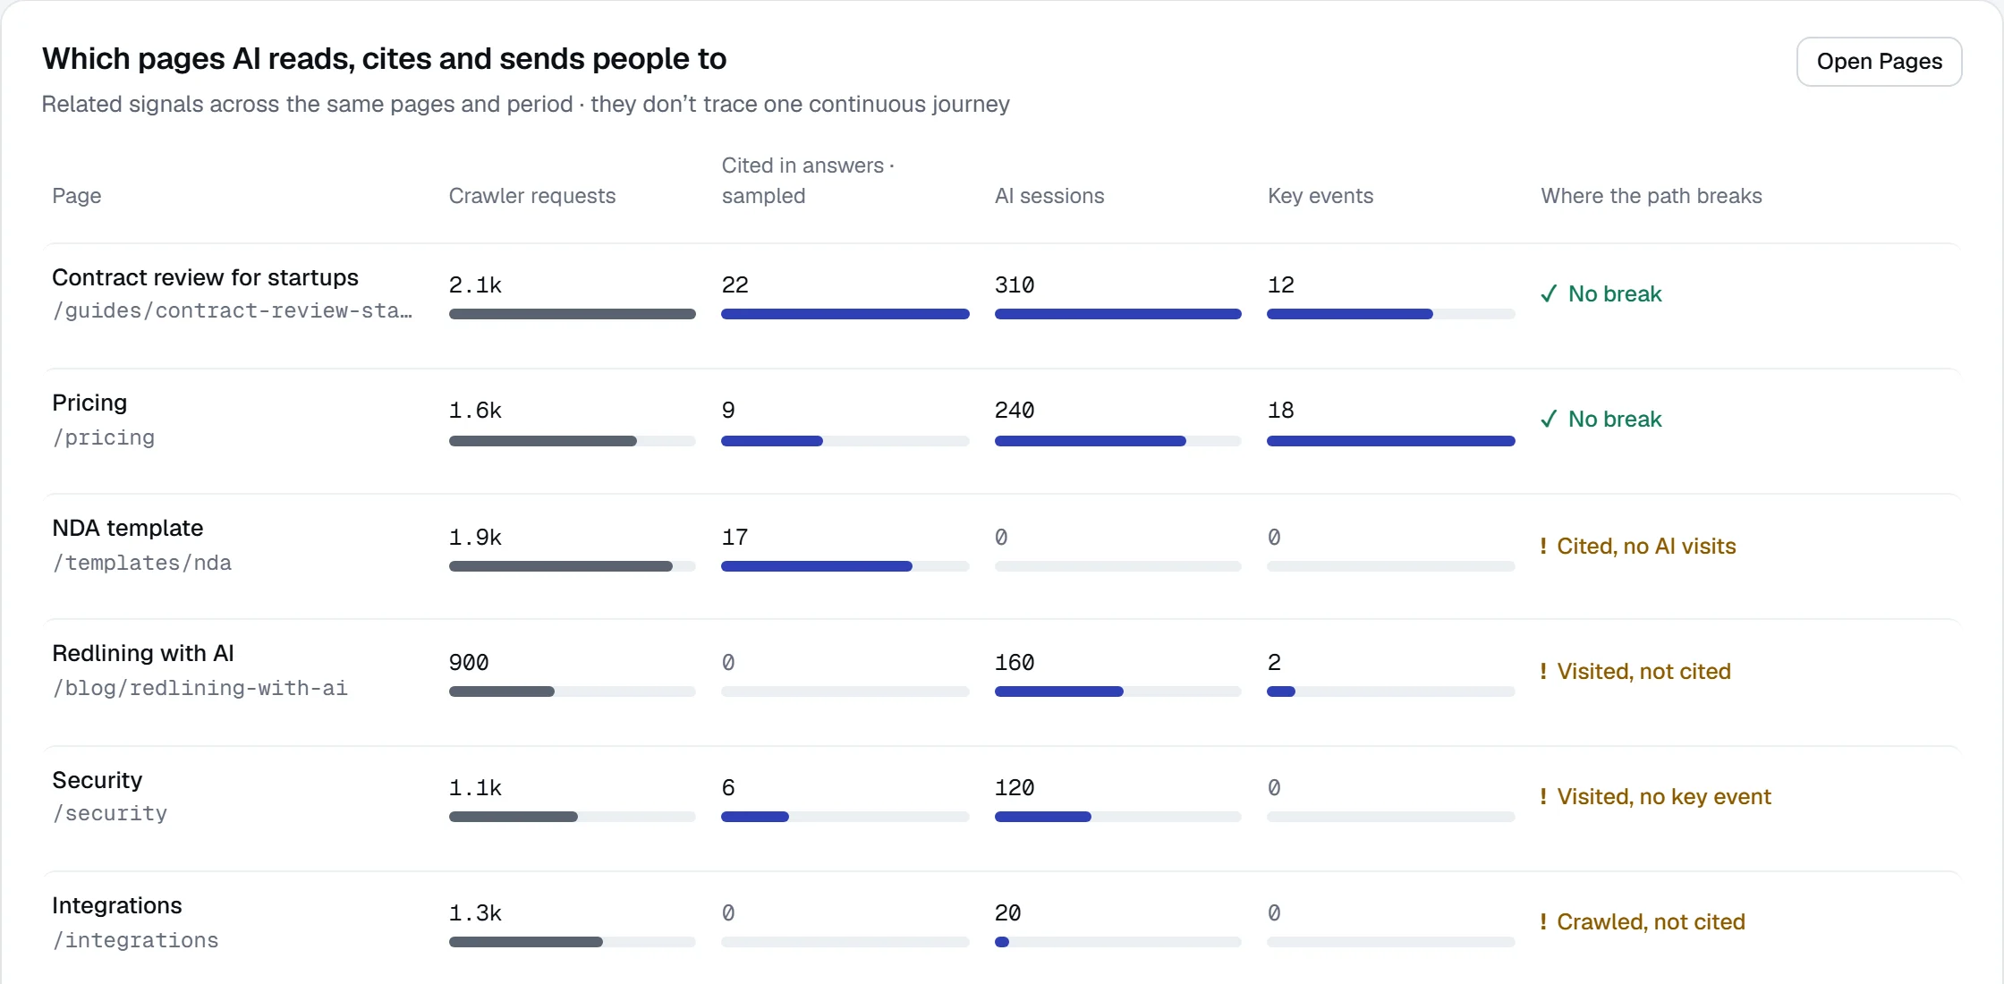Click the Crawled, not cited status
2004x984 pixels.
click(x=1651, y=922)
